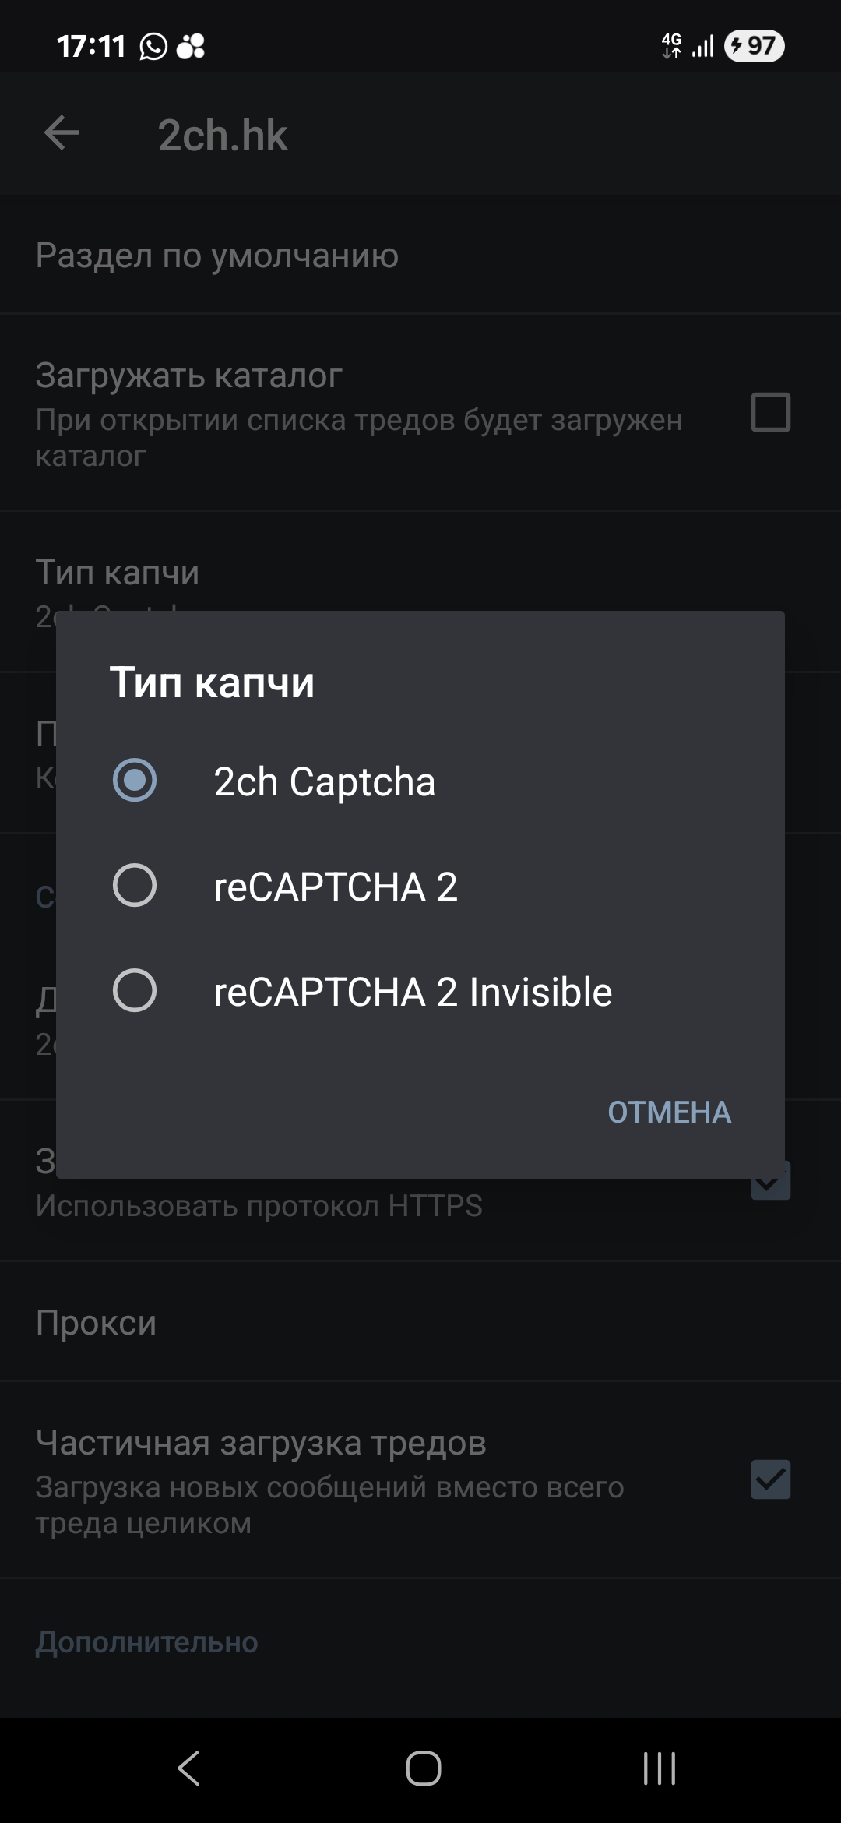Viewport: 841px width, 1823px height.
Task: Tap the Тип капчи dialog title
Action: (212, 682)
